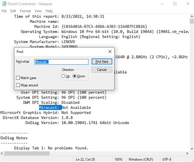This screenshot has height=162, width=194.
Task: Click the horizontal scrollbar thumb
Action: click(x=27, y=153)
